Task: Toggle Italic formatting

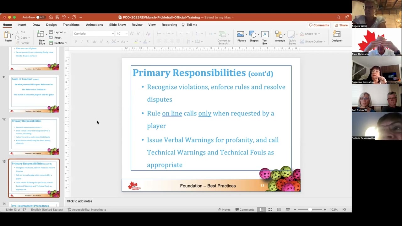Action: (x=82, y=41)
